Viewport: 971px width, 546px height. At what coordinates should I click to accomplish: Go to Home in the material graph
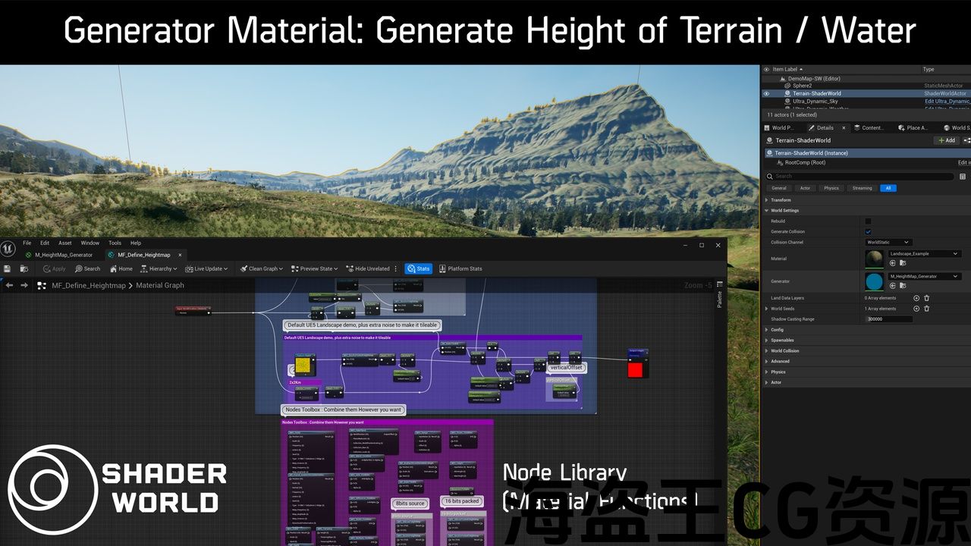(121, 268)
